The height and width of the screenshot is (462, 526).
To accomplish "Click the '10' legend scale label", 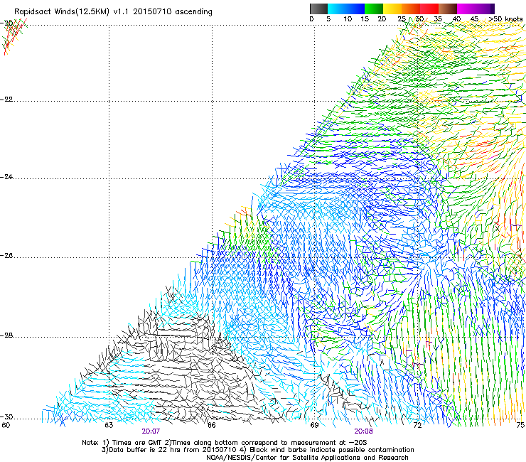I will [x=348, y=19].
